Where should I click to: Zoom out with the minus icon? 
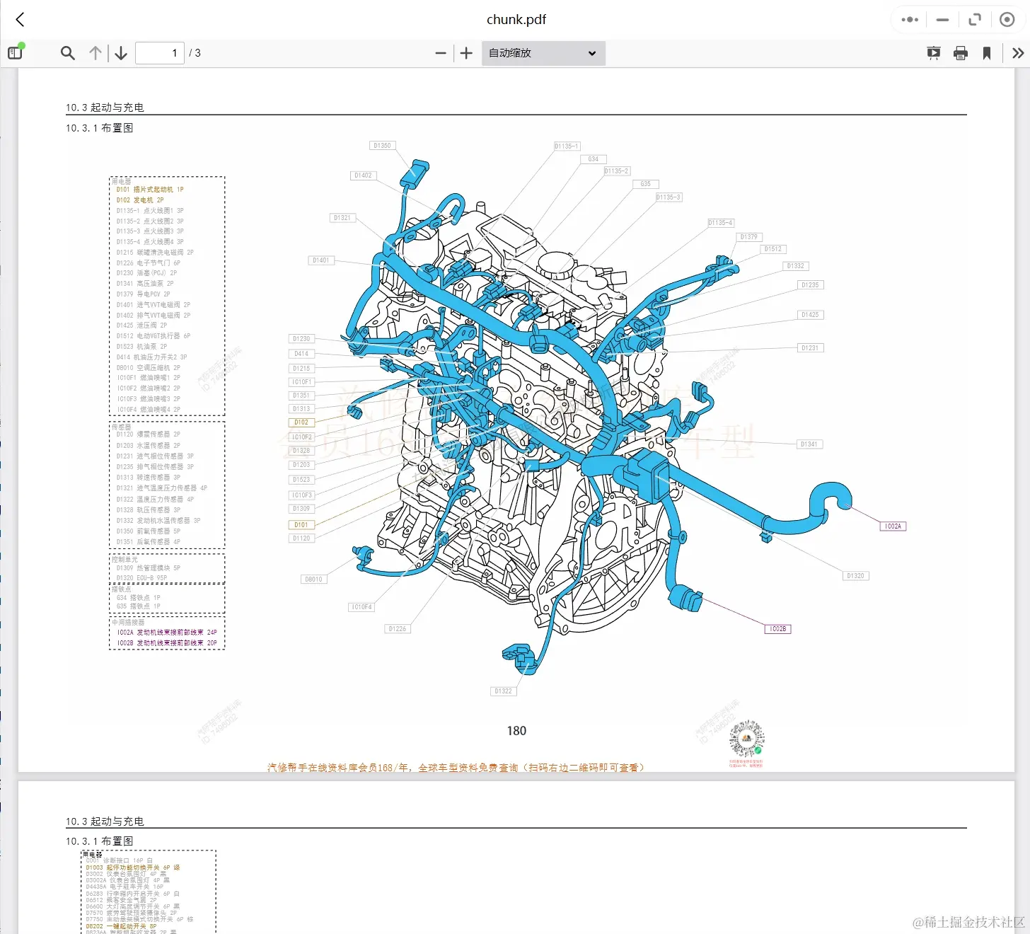coord(440,52)
